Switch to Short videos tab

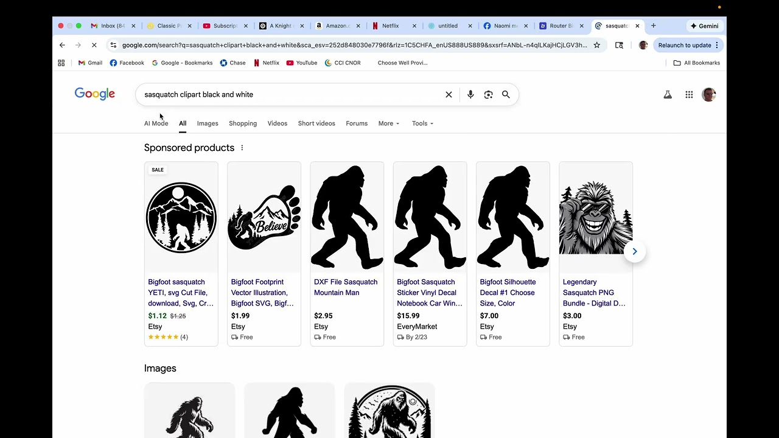[x=316, y=123]
